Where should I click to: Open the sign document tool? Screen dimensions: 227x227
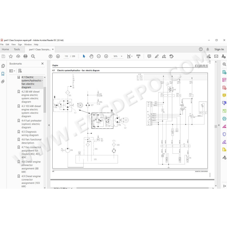click(x=164, y=56)
